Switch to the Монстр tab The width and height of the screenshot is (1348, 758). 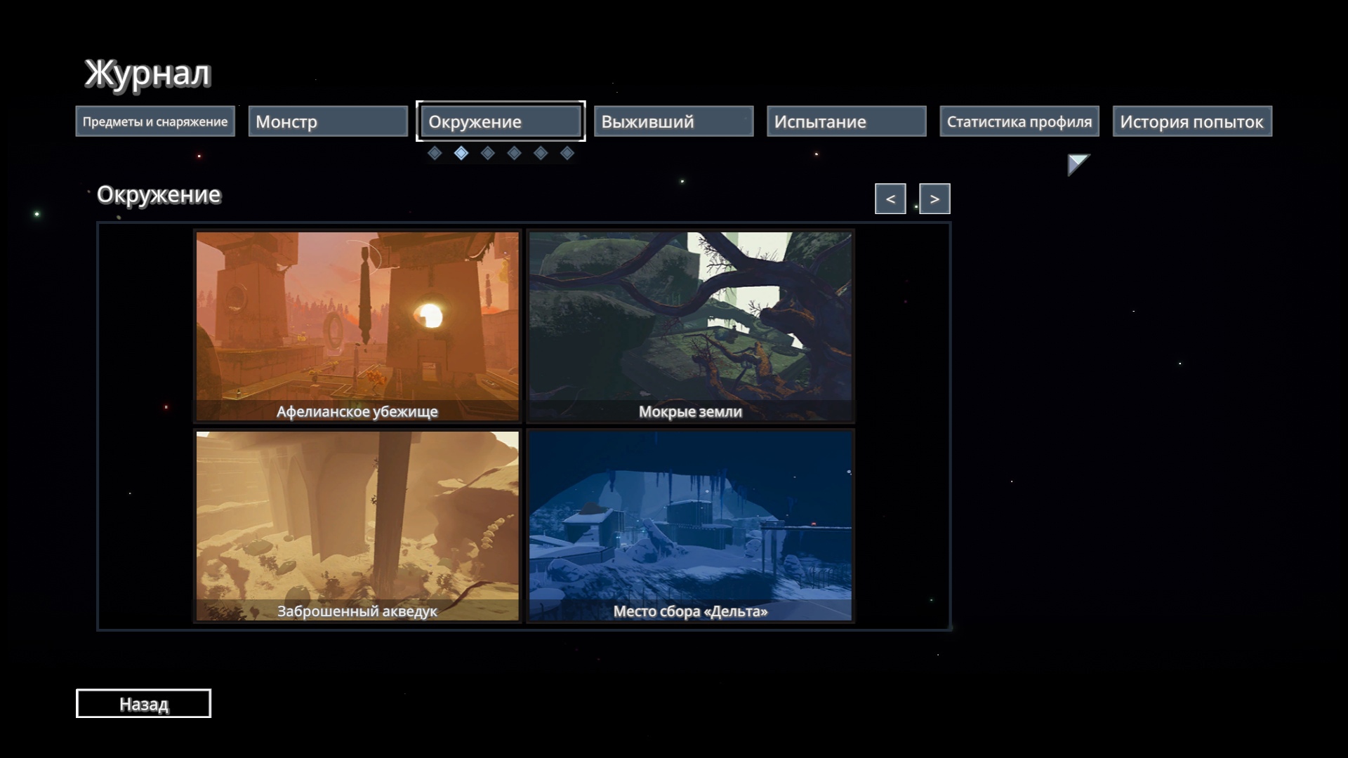pyautogui.click(x=328, y=121)
